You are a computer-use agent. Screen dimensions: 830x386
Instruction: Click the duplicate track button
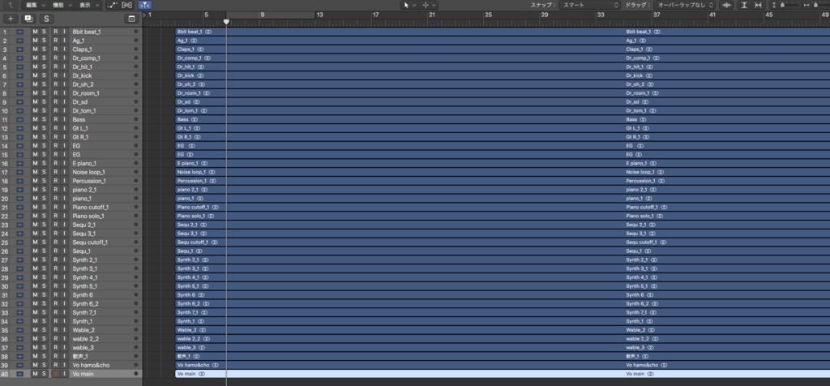pyautogui.click(x=28, y=19)
